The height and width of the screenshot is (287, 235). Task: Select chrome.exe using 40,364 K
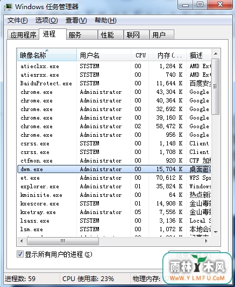pos(114,100)
